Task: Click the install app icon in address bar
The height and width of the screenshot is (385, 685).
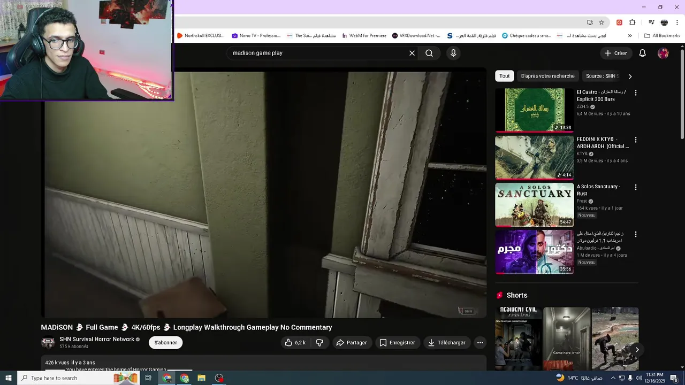Action: coord(590,22)
